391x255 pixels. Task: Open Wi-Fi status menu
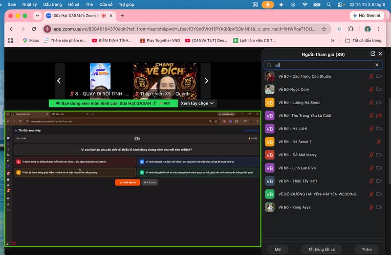point(304,4)
